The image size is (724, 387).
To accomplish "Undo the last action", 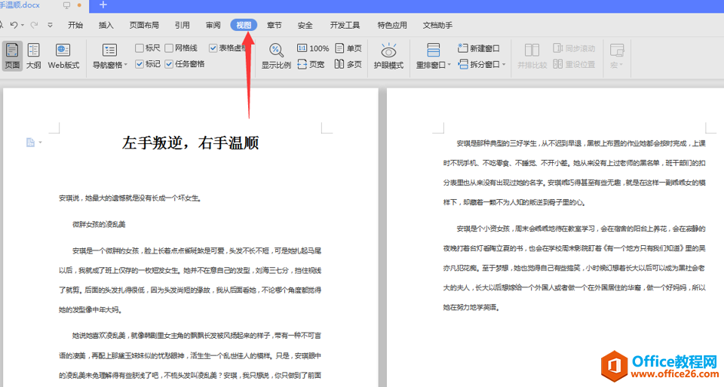I will pos(14,25).
